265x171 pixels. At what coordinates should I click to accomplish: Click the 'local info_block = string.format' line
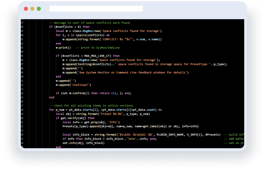point(141,135)
